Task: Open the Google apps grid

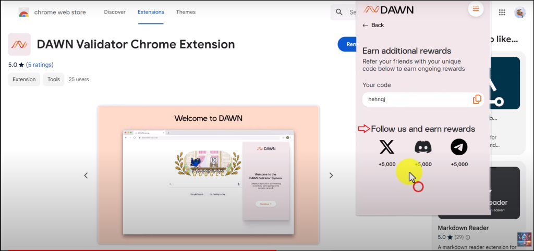Action: point(502,12)
